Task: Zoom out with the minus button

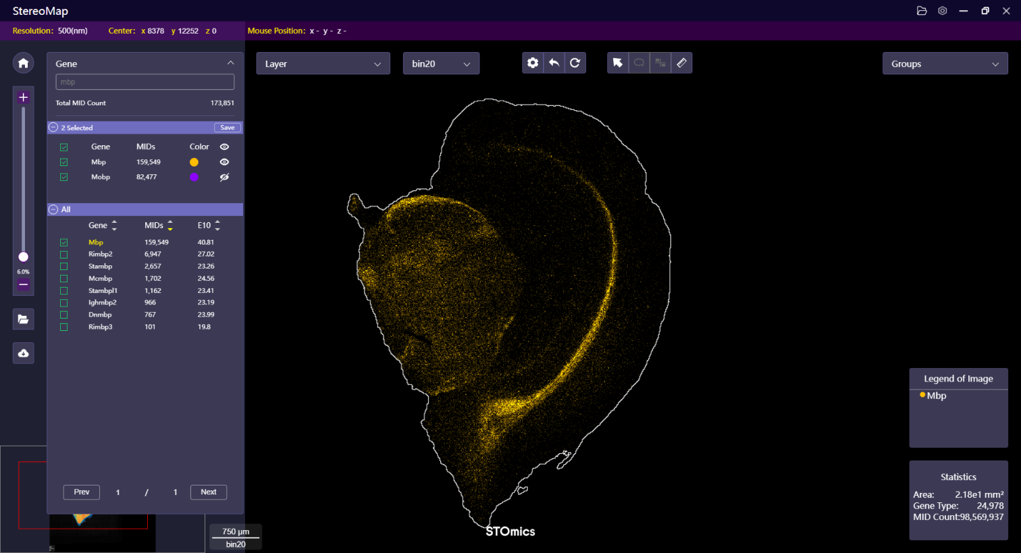Action: coord(24,284)
